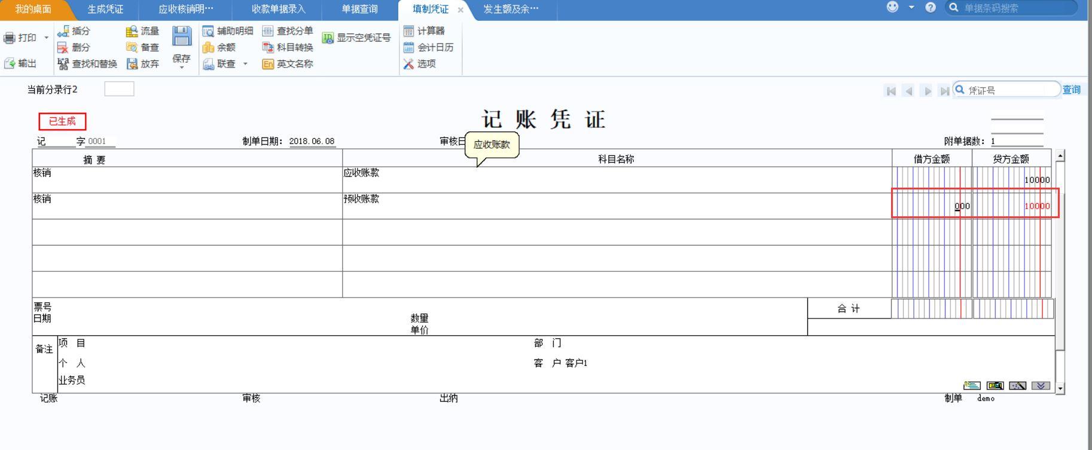Screen dimensions: 1092x450
Task: Select 预收账款 account cell
Action: coord(617,206)
